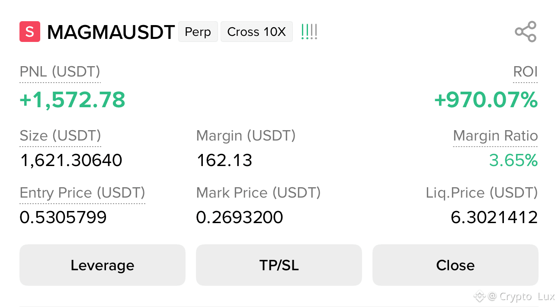This screenshot has height=307, width=558.
Task: Click the red S short-position badge
Action: pyautogui.click(x=30, y=32)
